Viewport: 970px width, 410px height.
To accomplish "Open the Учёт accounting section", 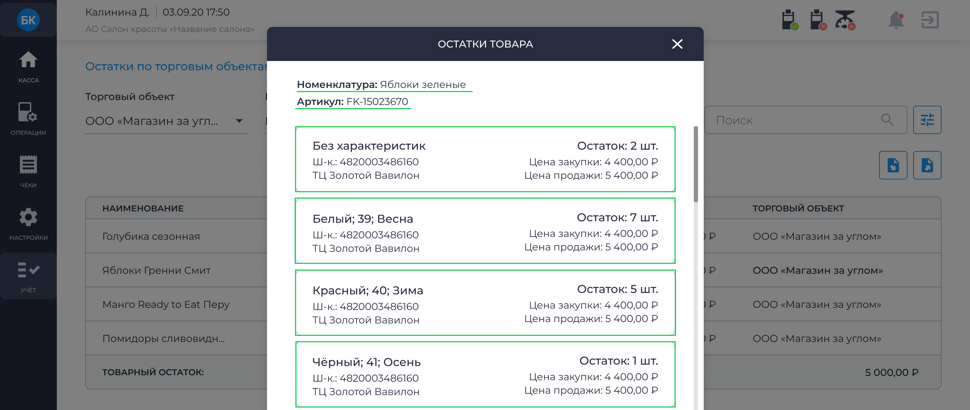I will 28,277.
